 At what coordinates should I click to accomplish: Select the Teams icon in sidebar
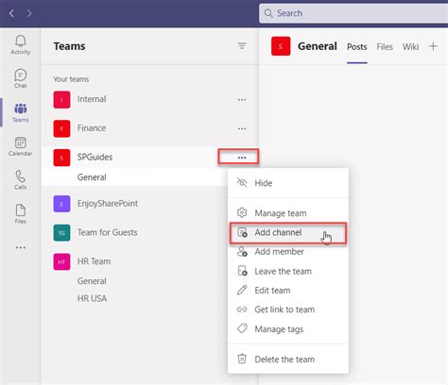pos(21,112)
